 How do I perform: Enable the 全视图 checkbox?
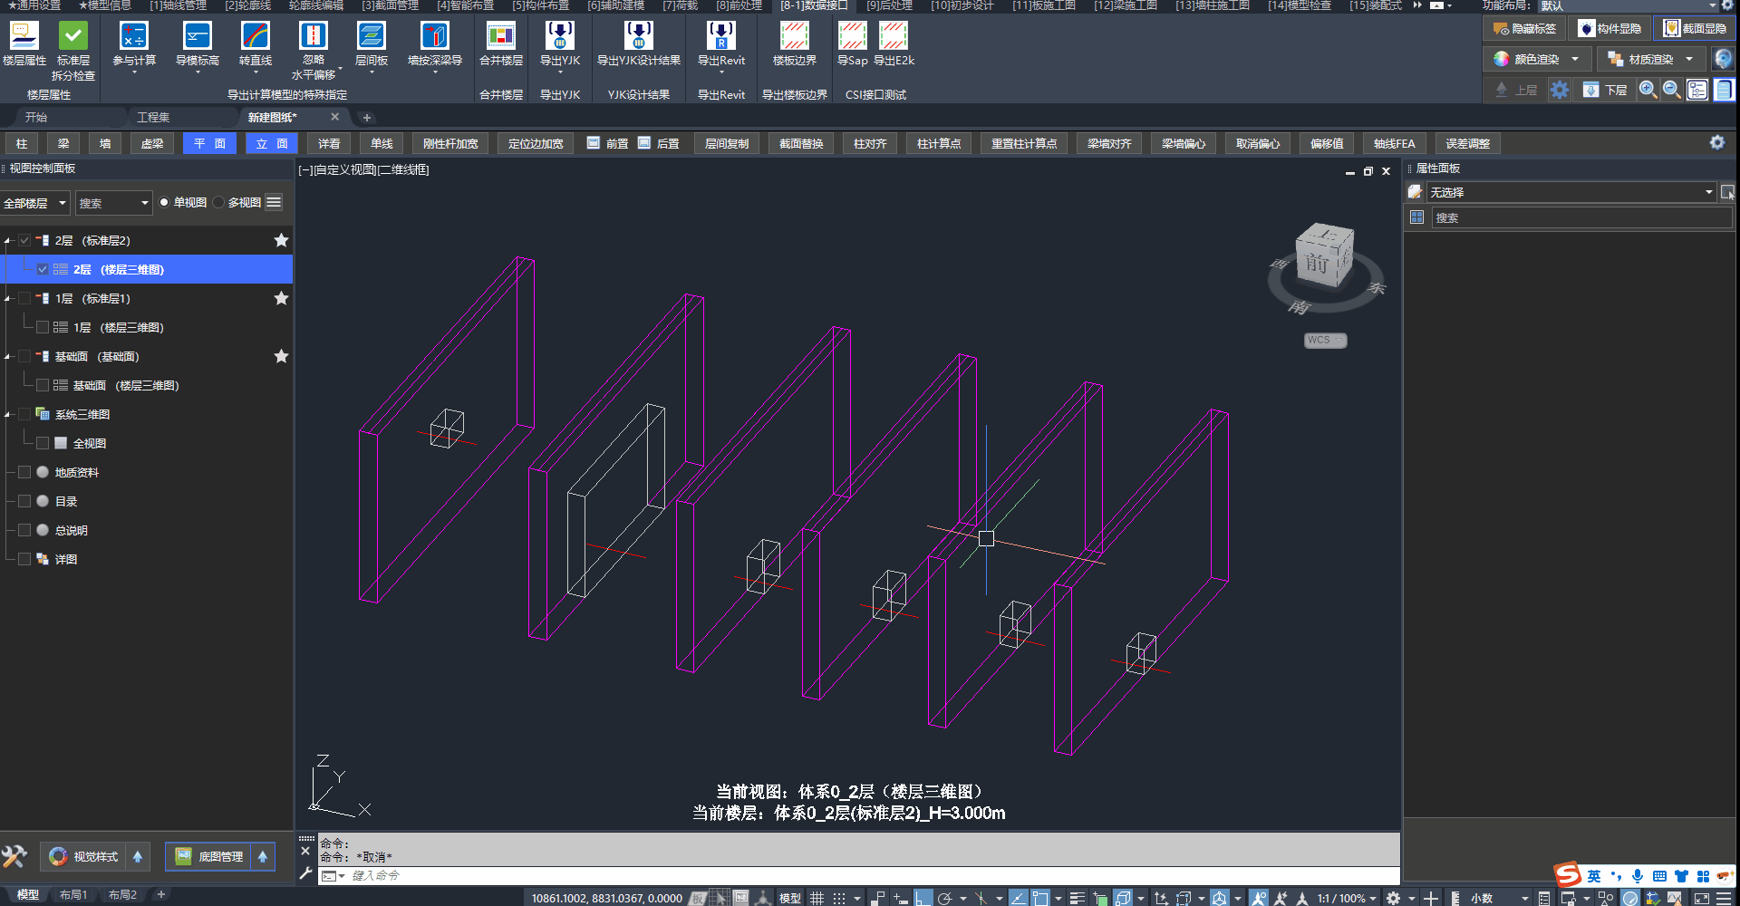pyautogui.click(x=43, y=443)
